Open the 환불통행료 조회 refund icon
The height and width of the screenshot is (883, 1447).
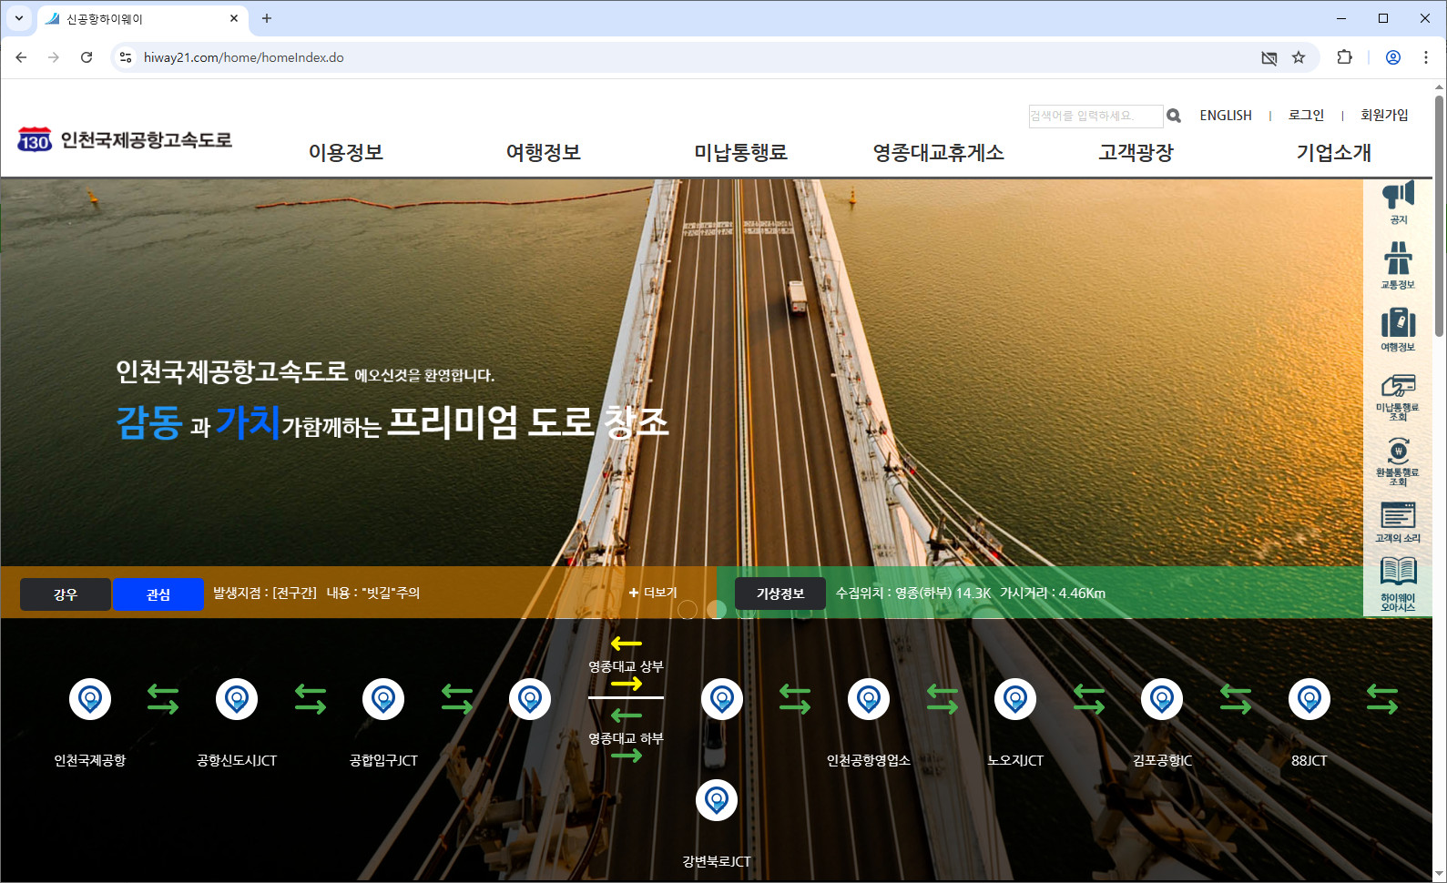click(1398, 461)
